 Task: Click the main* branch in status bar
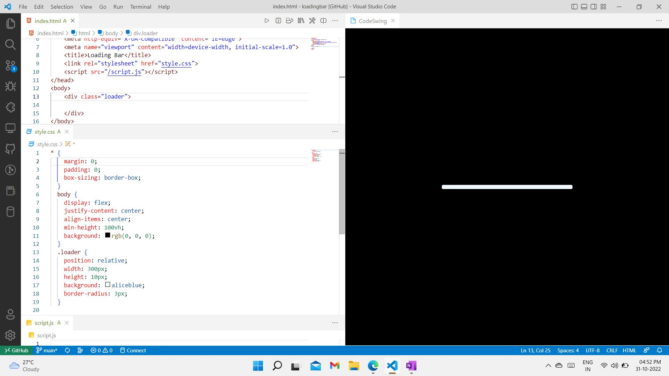tap(47, 351)
